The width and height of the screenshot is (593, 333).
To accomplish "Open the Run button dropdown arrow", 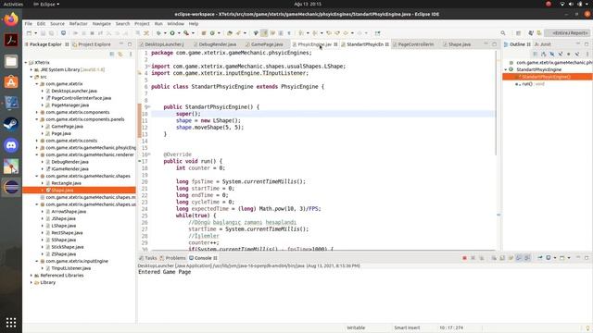I will point(179,33).
